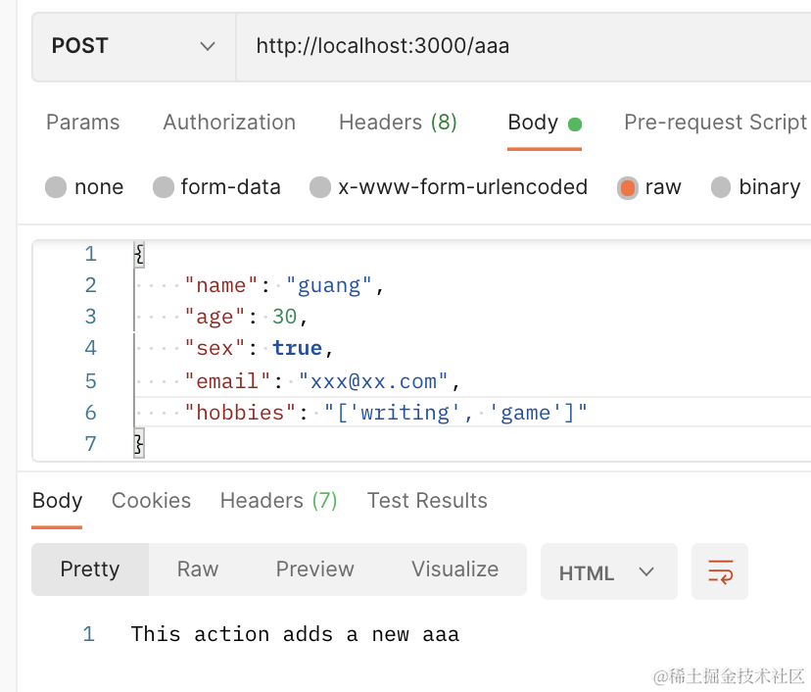This screenshot has width=811, height=692.
Task: Select the form-data radio option
Action: pos(164,187)
